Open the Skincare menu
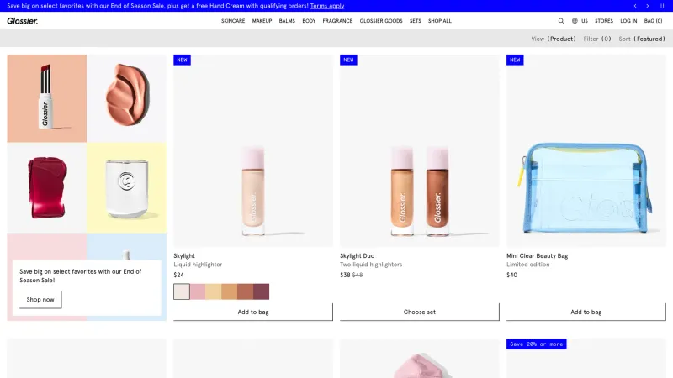 click(x=233, y=20)
